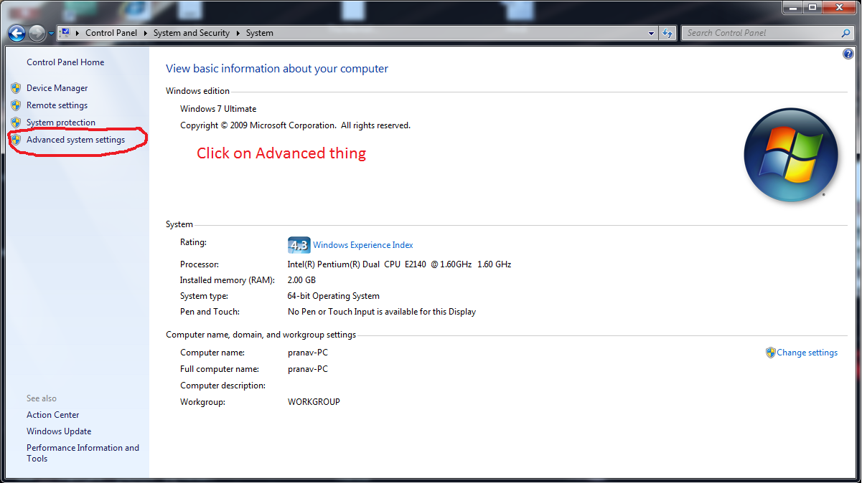Click the magnifier search icon
The width and height of the screenshot is (862, 483).
(x=846, y=33)
